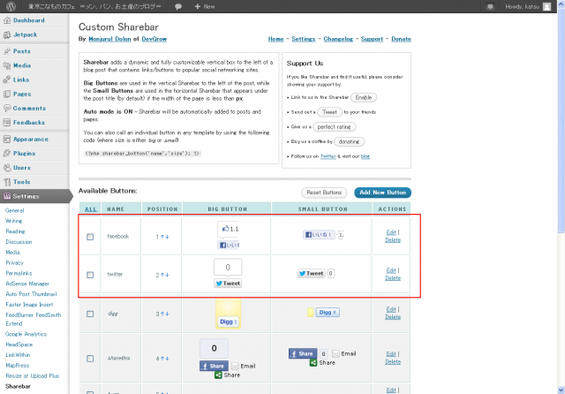Click the Tweet button in Support Us box
The image size is (565, 394).
pos(329,112)
